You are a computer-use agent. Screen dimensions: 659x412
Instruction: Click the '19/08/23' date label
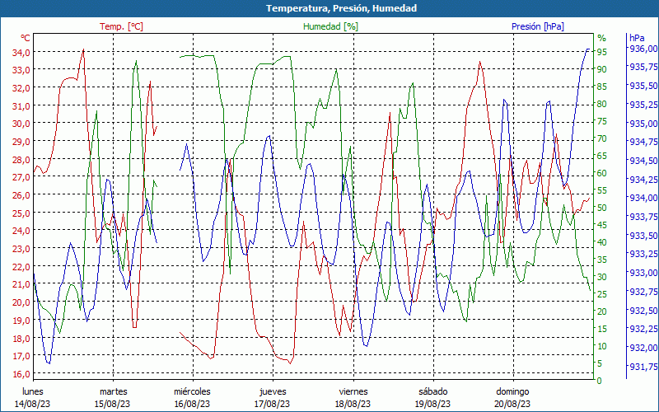click(433, 404)
